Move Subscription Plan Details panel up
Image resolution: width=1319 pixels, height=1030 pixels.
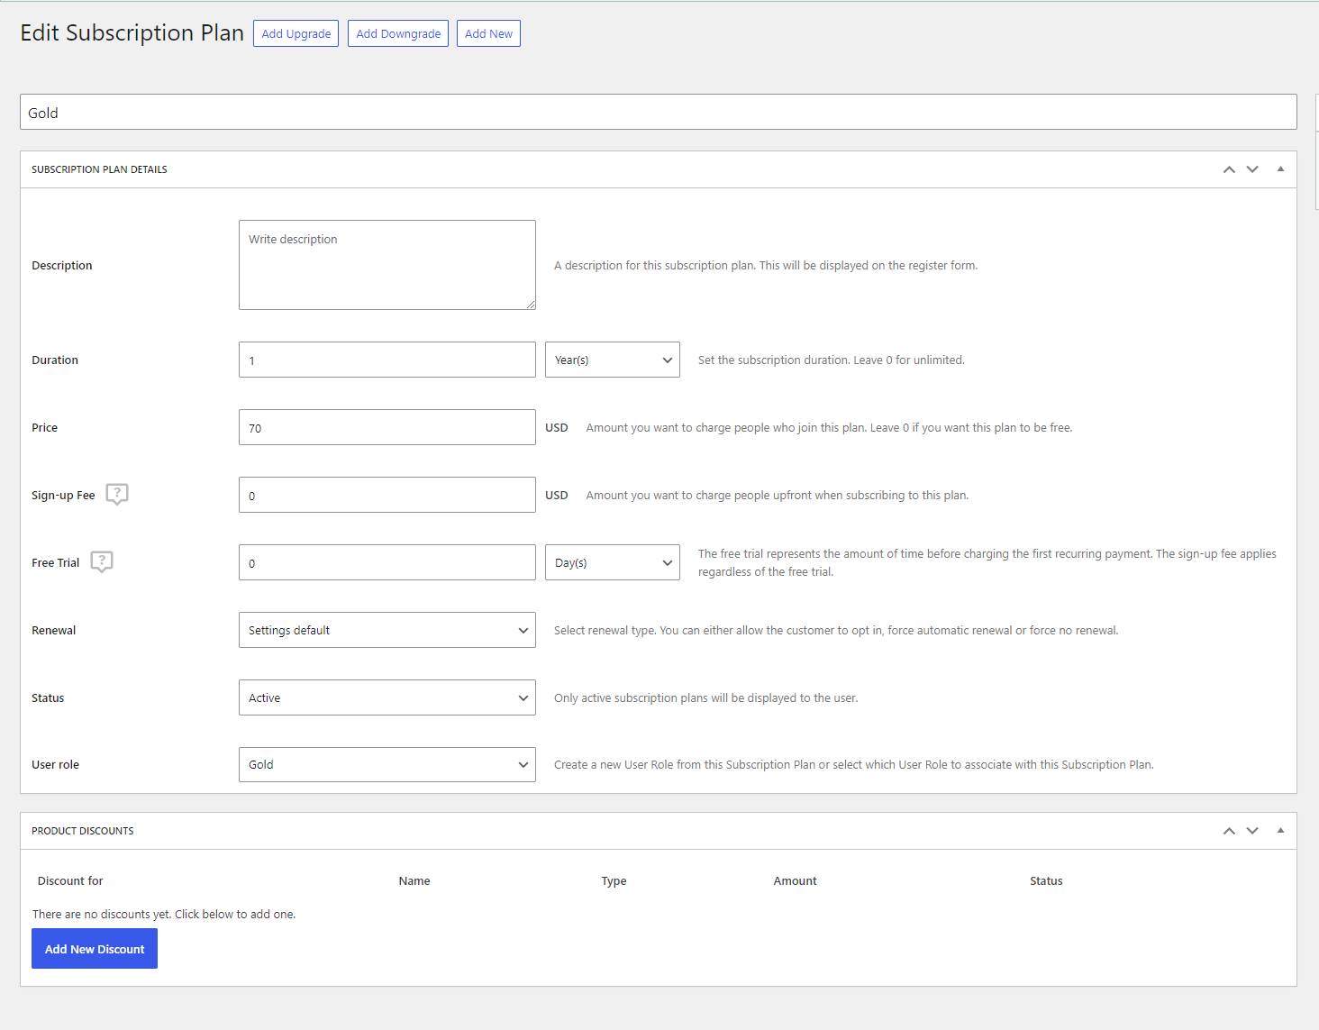pos(1228,169)
